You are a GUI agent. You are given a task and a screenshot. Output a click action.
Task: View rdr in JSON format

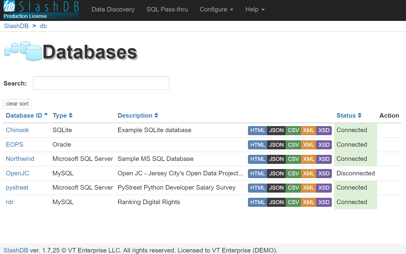tap(276, 202)
